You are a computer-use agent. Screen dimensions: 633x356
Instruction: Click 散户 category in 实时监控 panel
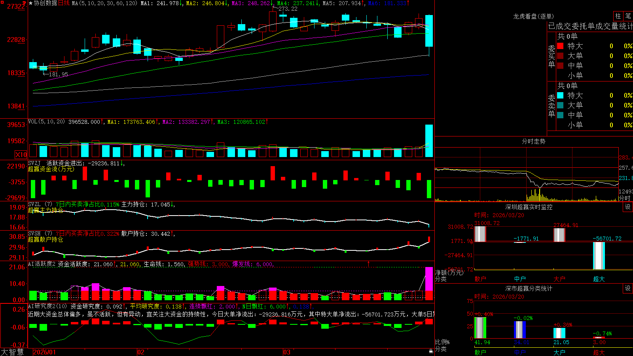(480, 279)
